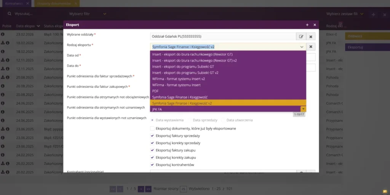
Task: Select the Data utworzenia radio option
Action: pyautogui.click(x=223, y=120)
